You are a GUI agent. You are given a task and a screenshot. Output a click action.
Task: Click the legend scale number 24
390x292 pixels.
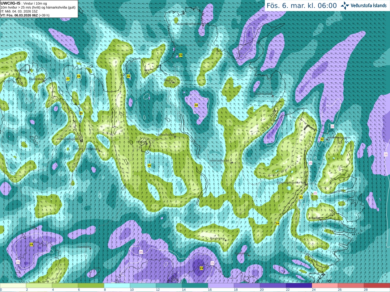click(x=314, y=290)
